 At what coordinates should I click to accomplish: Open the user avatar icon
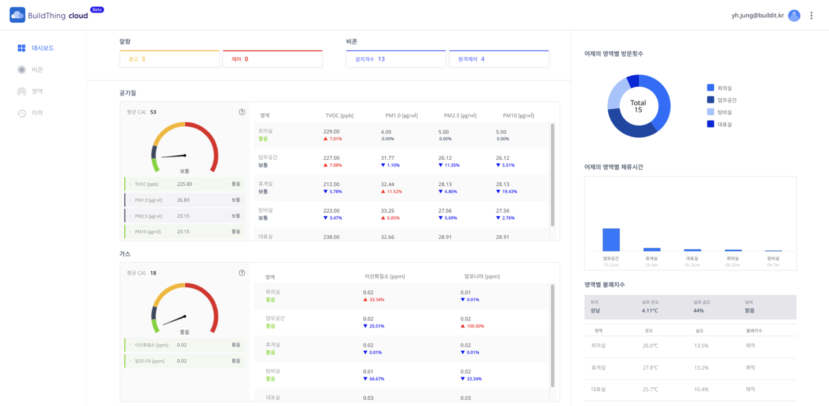pos(794,16)
